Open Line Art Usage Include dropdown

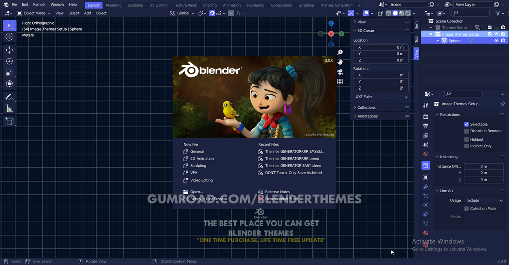point(484,201)
